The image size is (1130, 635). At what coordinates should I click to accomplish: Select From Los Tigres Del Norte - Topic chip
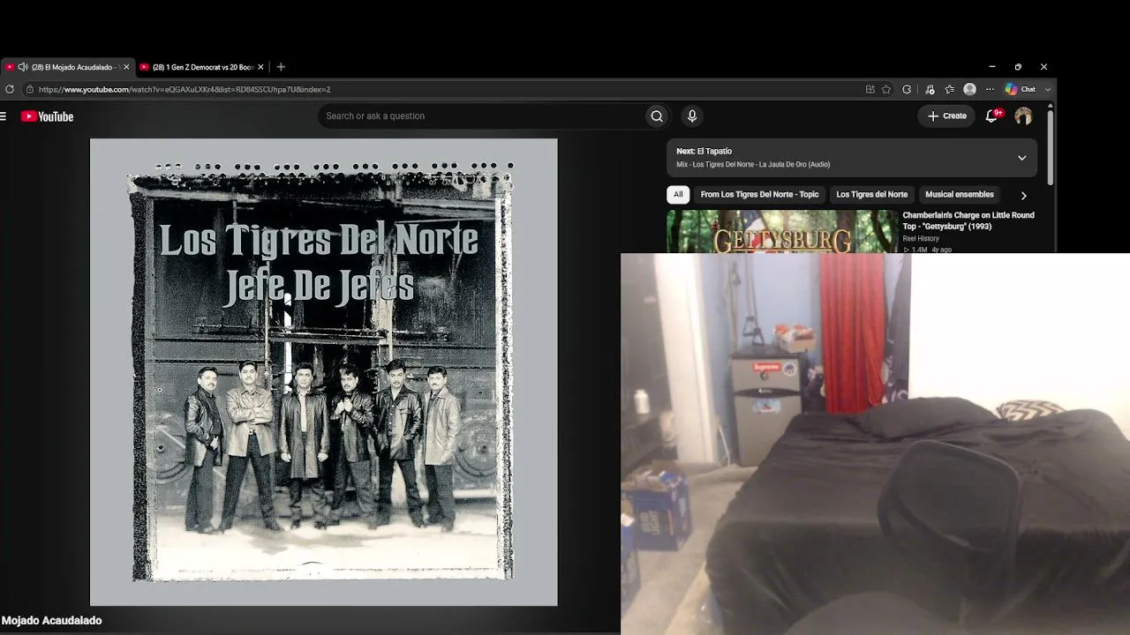point(759,194)
